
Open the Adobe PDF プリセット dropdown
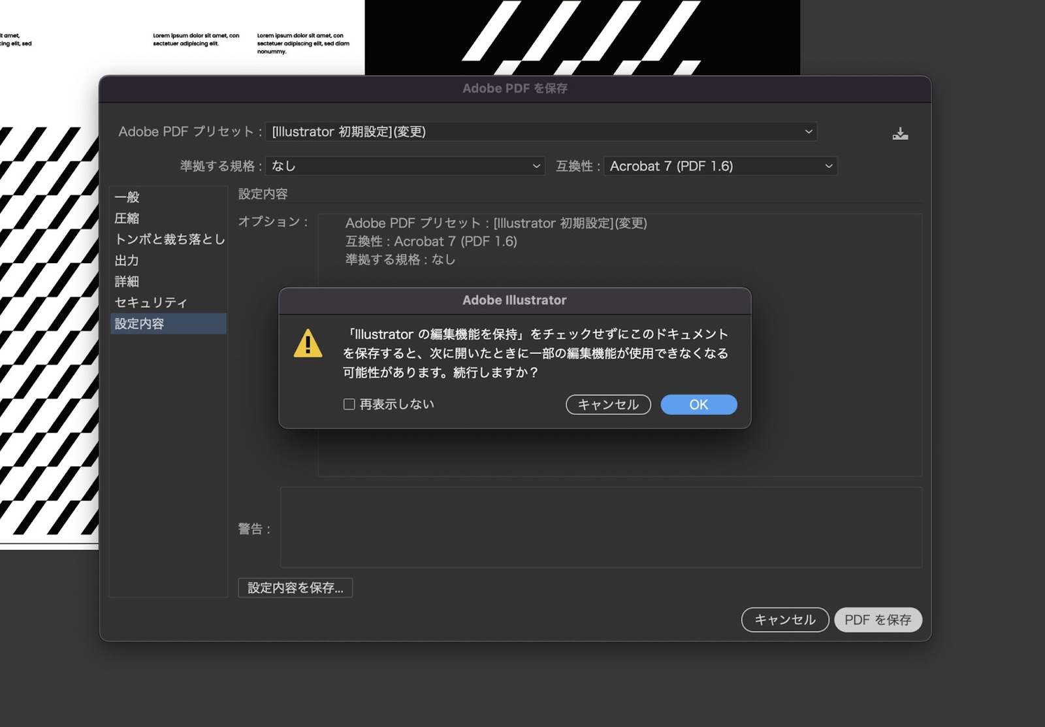click(x=541, y=131)
